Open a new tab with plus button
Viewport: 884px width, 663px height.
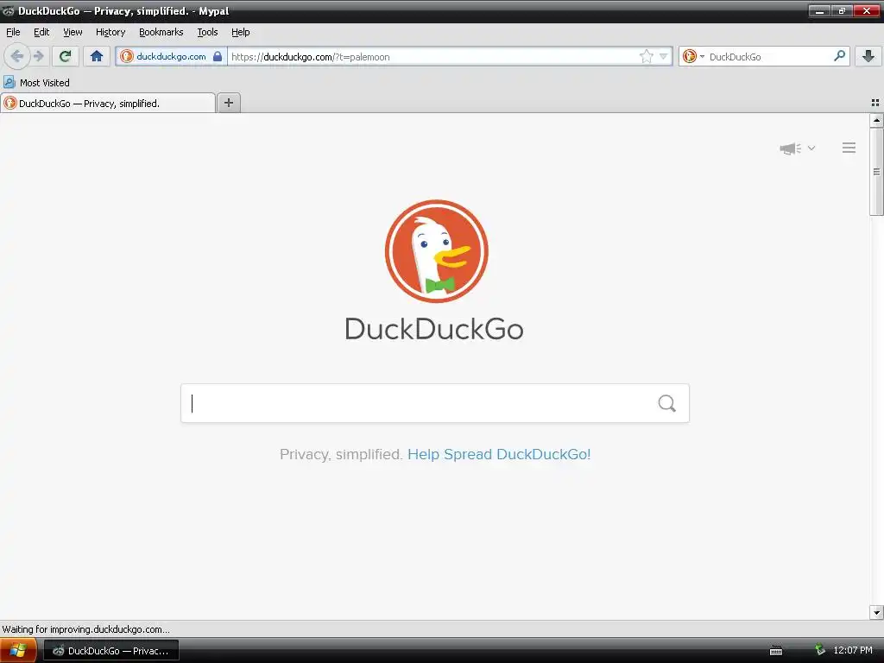(x=228, y=103)
